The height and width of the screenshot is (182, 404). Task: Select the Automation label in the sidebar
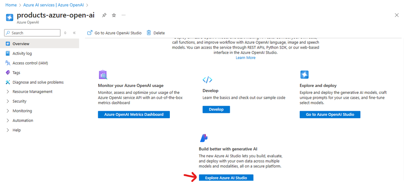pyautogui.click(x=23, y=121)
